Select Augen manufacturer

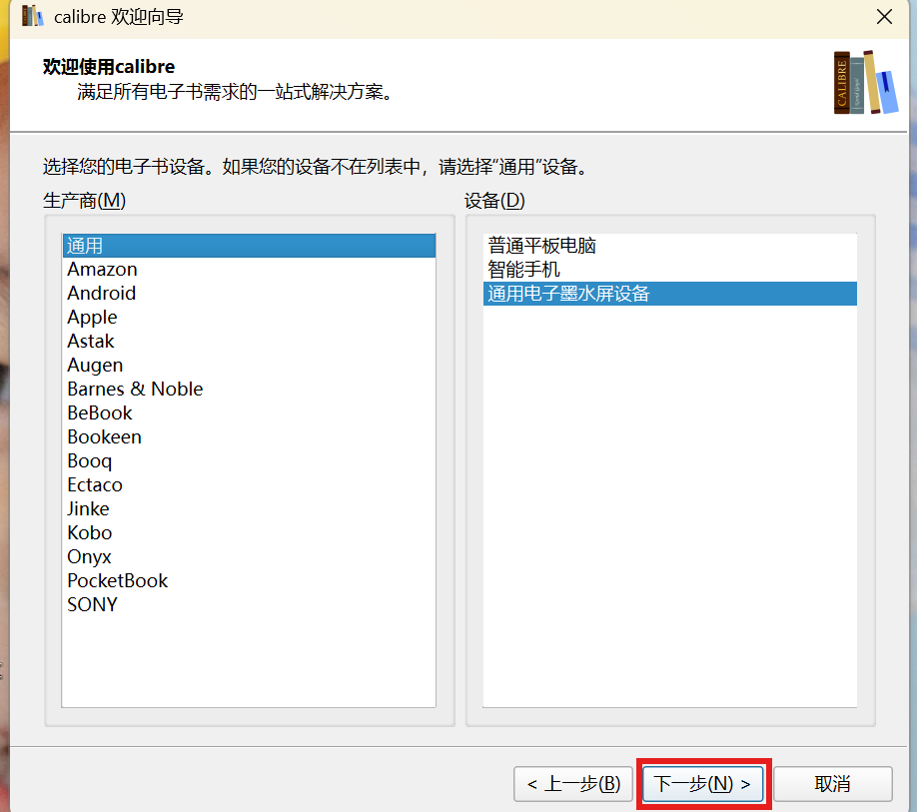[249, 366]
